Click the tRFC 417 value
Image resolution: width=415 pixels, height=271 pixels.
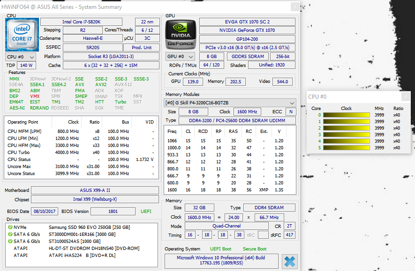point(289,235)
